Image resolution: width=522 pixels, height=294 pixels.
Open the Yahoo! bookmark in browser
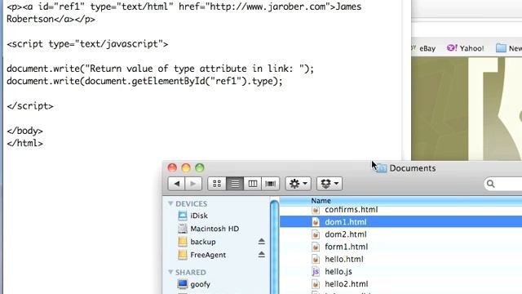pos(466,48)
